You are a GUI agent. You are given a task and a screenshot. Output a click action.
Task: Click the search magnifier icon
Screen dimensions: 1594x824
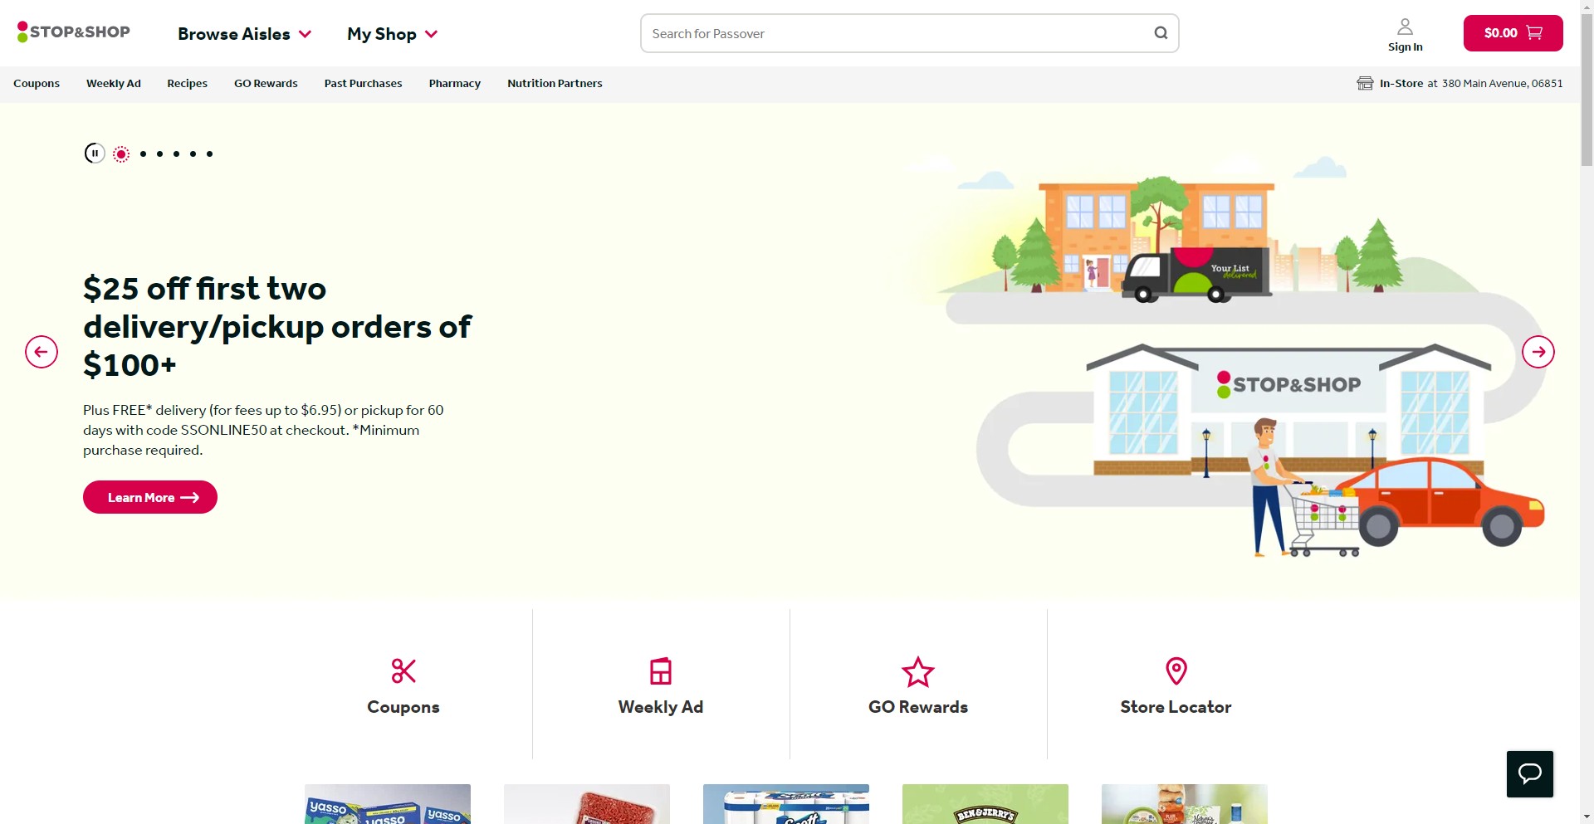1161,33
